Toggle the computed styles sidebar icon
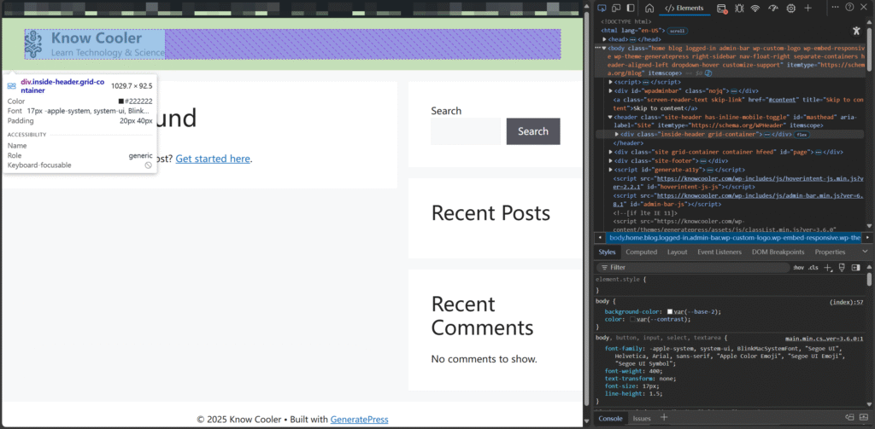This screenshot has height=429, width=875. (x=855, y=268)
